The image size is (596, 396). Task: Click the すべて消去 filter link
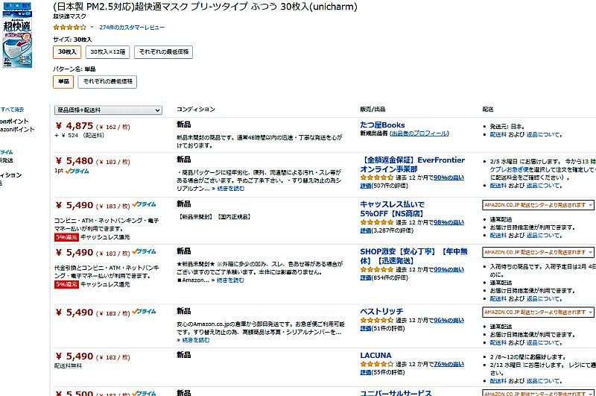click(x=12, y=110)
